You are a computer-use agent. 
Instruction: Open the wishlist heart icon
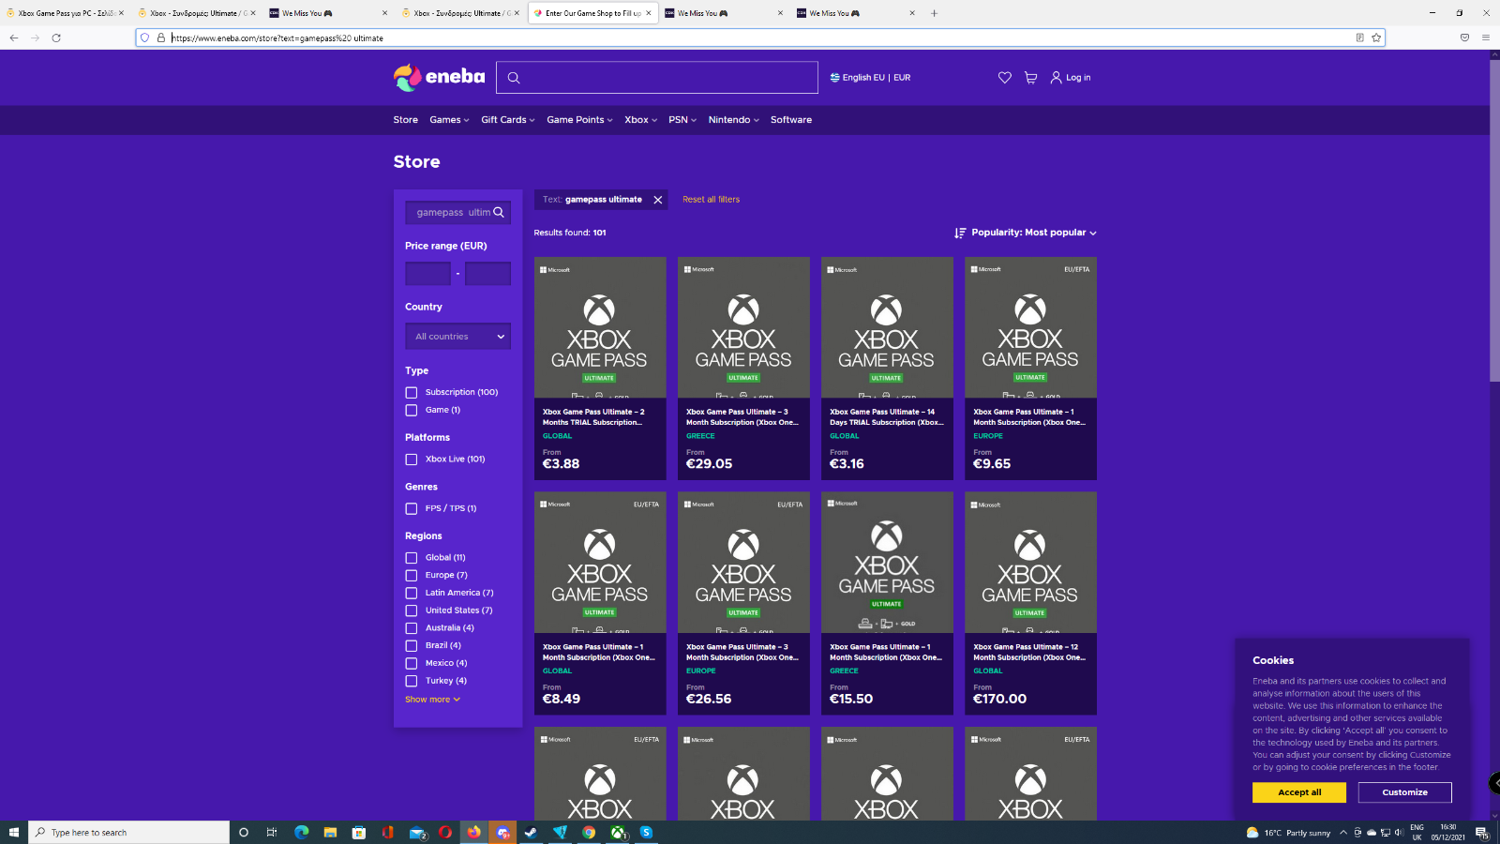pos(1004,78)
